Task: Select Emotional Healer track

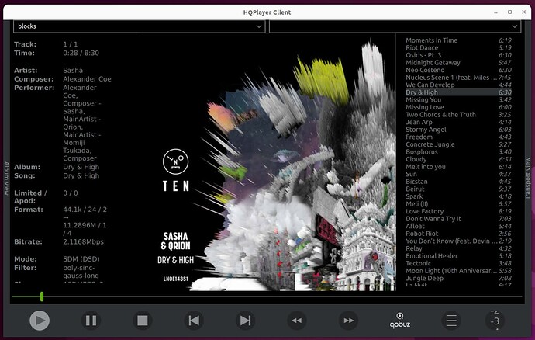Action: (458, 256)
